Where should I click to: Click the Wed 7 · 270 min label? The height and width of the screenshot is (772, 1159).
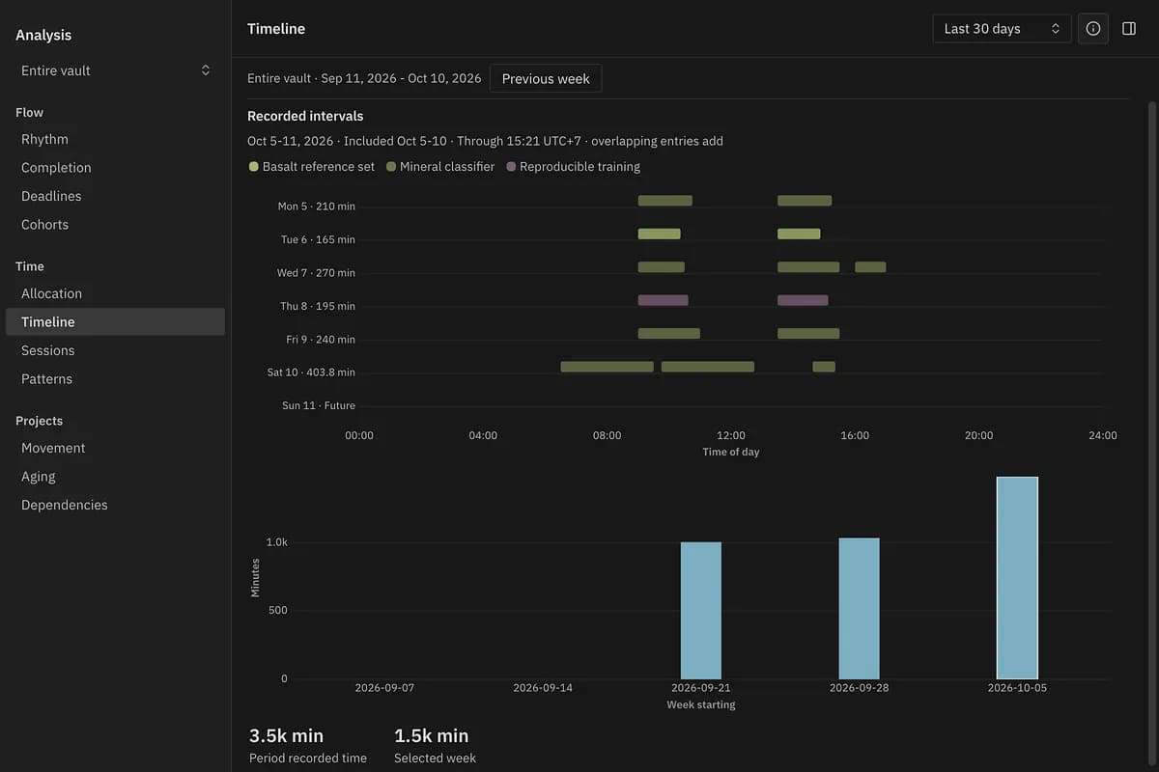[316, 273]
